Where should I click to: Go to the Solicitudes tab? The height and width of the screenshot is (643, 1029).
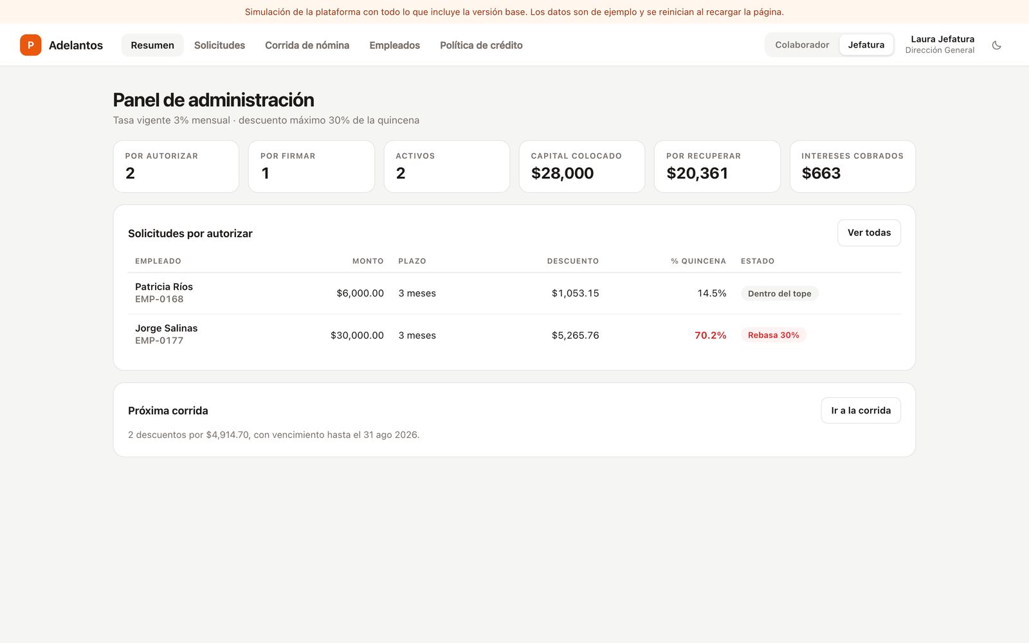tap(219, 45)
